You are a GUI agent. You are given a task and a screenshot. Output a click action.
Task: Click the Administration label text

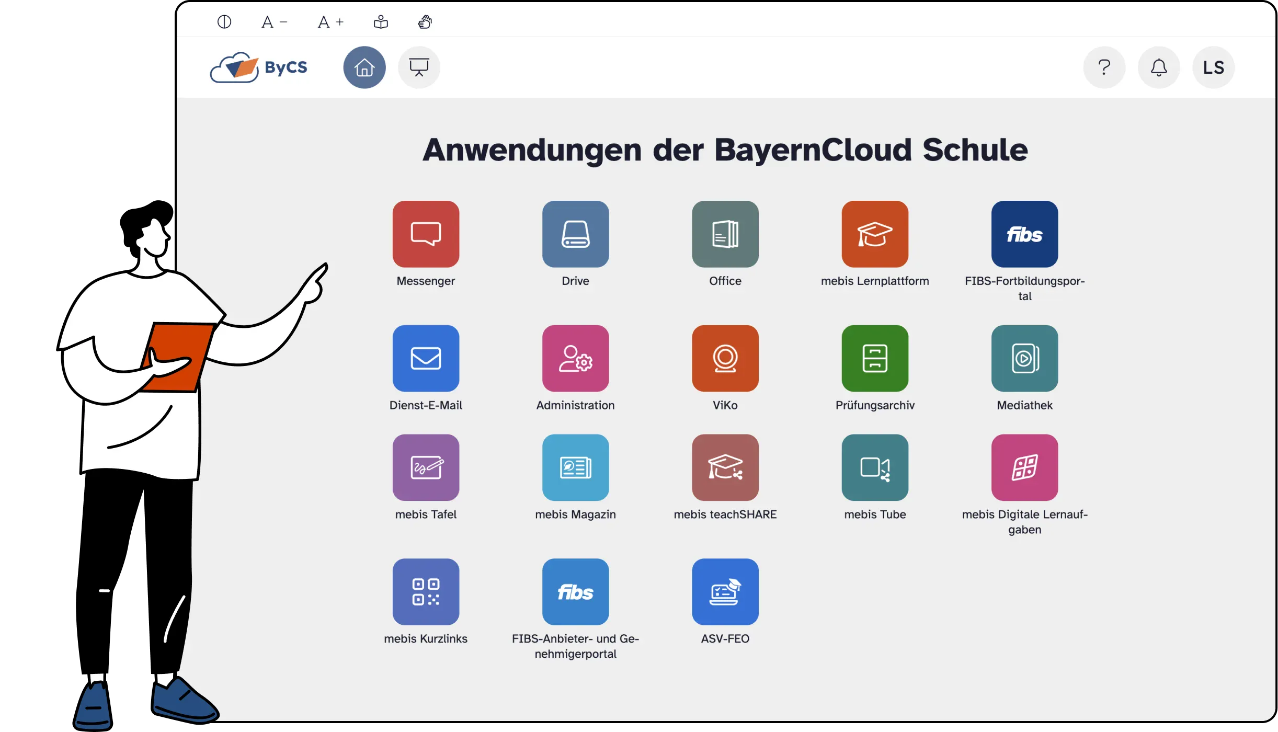click(575, 406)
